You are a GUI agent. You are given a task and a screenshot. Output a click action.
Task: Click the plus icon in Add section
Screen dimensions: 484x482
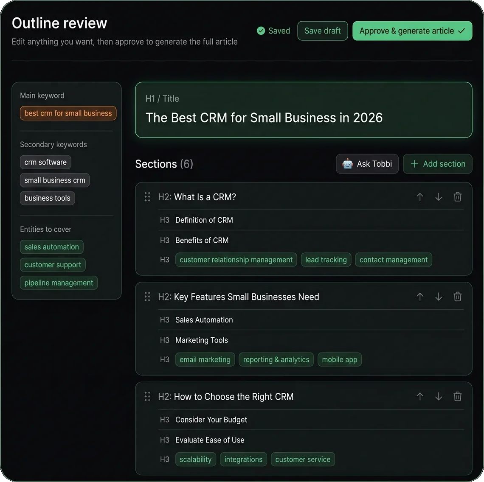tap(414, 164)
